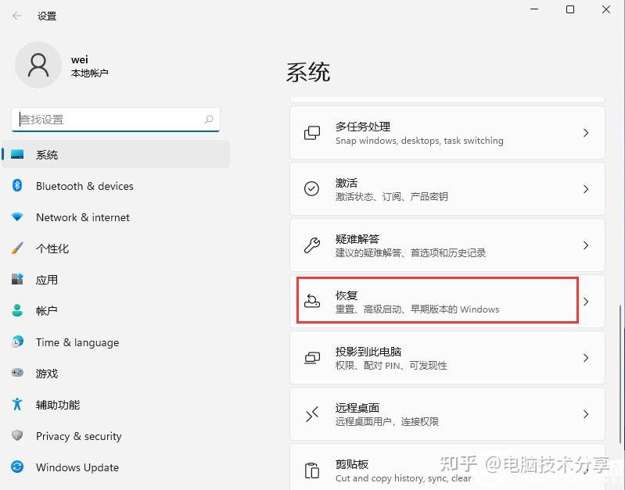Click the Privacy shield icon
Viewport: 625px width, 490px height.
pos(17,435)
